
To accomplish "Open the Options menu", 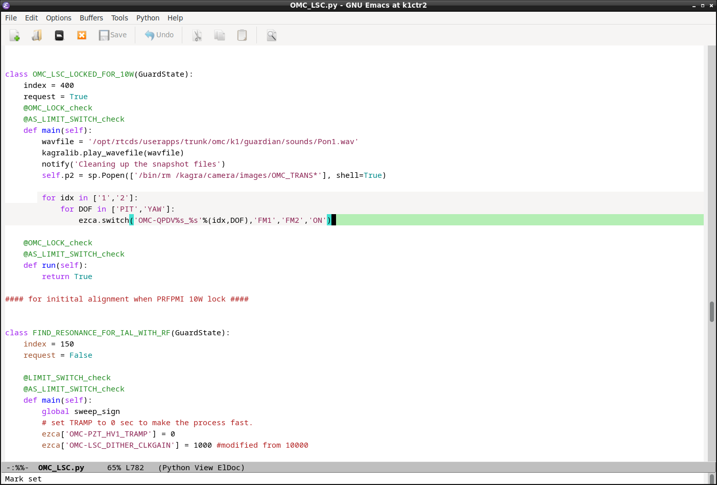I will click(59, 18).
